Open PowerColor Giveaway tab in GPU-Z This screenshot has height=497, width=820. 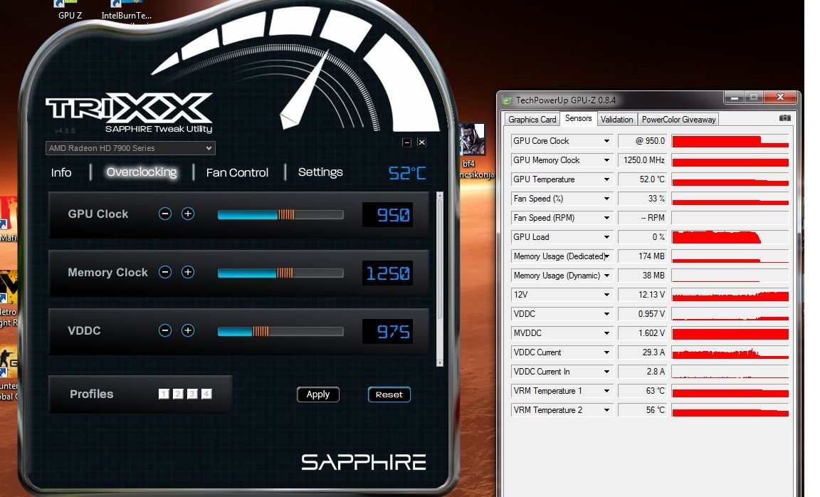coord(678,120)
